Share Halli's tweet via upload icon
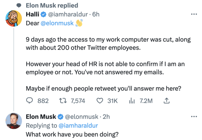Viewport: 202px width, 140px height. pyautogui.click(x=166, y=100)
